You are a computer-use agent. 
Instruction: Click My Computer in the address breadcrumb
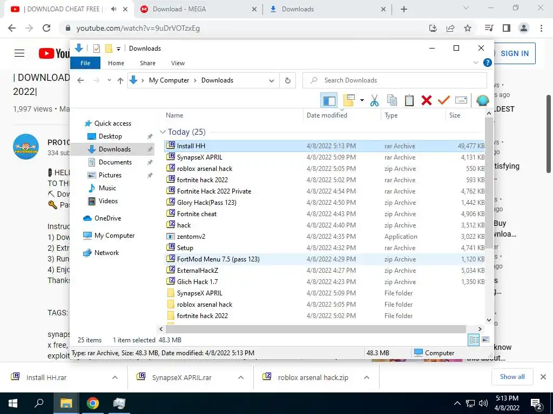click(169, 80)
